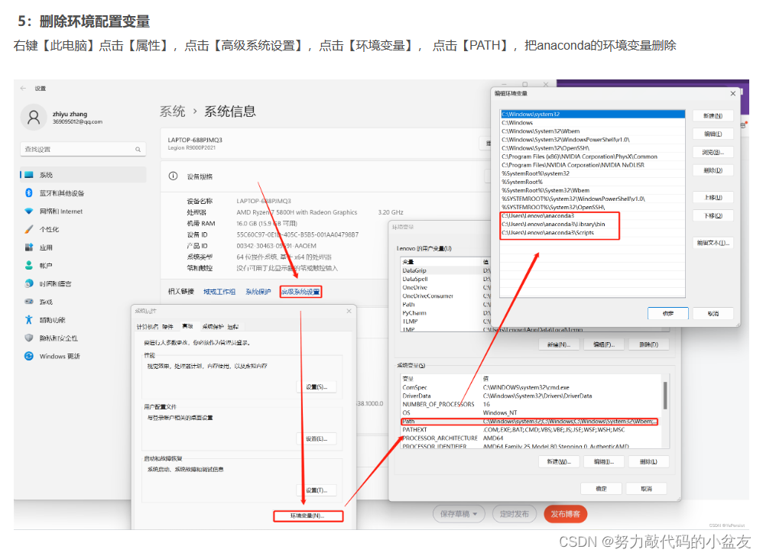Open 辅助功能 accessibility icon
The image size is (763, 556).
pyautogui.click(x=29, y=320)
